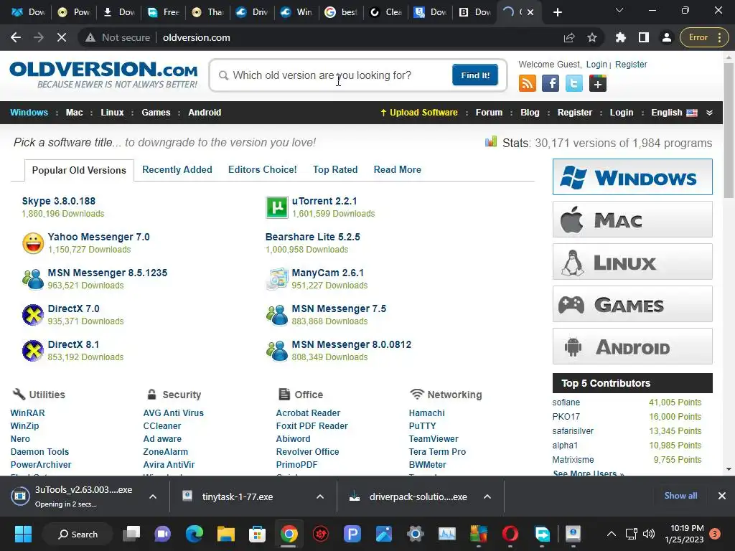The height and width of the screenshot is (551, 735).
Task: Click the address bar URL oldversion.com
Action: tap(197, 37)
